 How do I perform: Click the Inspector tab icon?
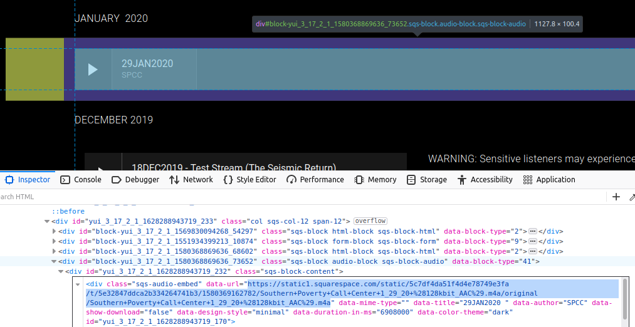point(9,180)
